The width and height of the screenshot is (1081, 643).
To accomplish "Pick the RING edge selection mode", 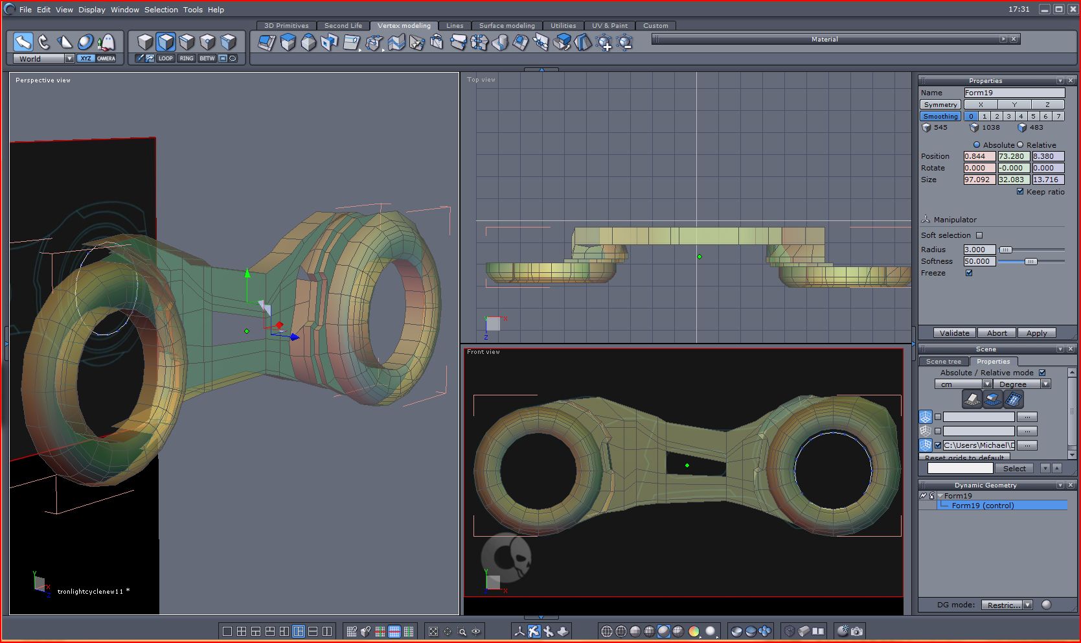I will point(187,58).
